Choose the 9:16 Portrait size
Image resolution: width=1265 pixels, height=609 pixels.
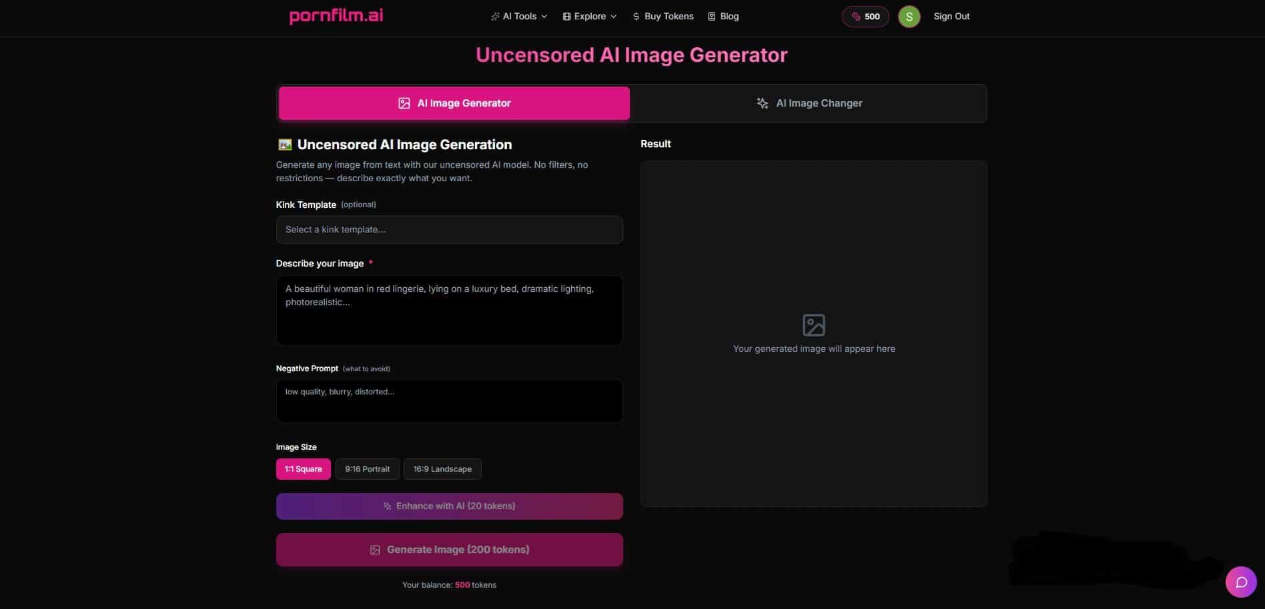(367, 469)
